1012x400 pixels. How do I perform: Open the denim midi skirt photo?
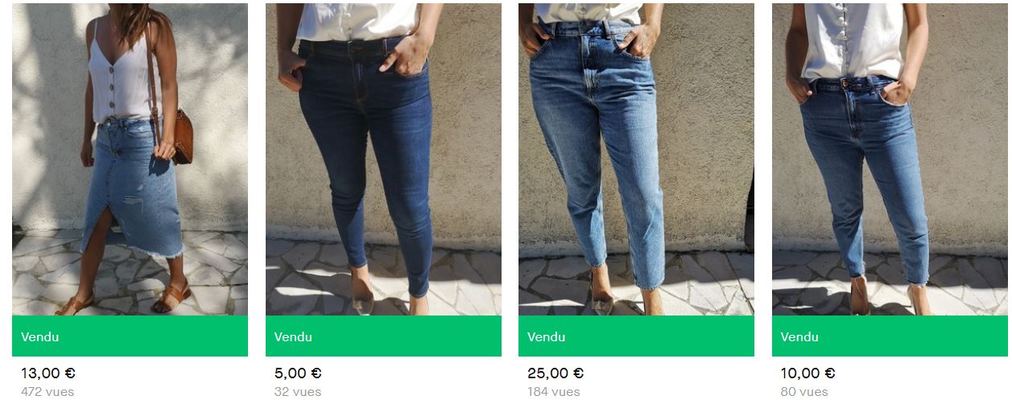(x=130, y=159)
